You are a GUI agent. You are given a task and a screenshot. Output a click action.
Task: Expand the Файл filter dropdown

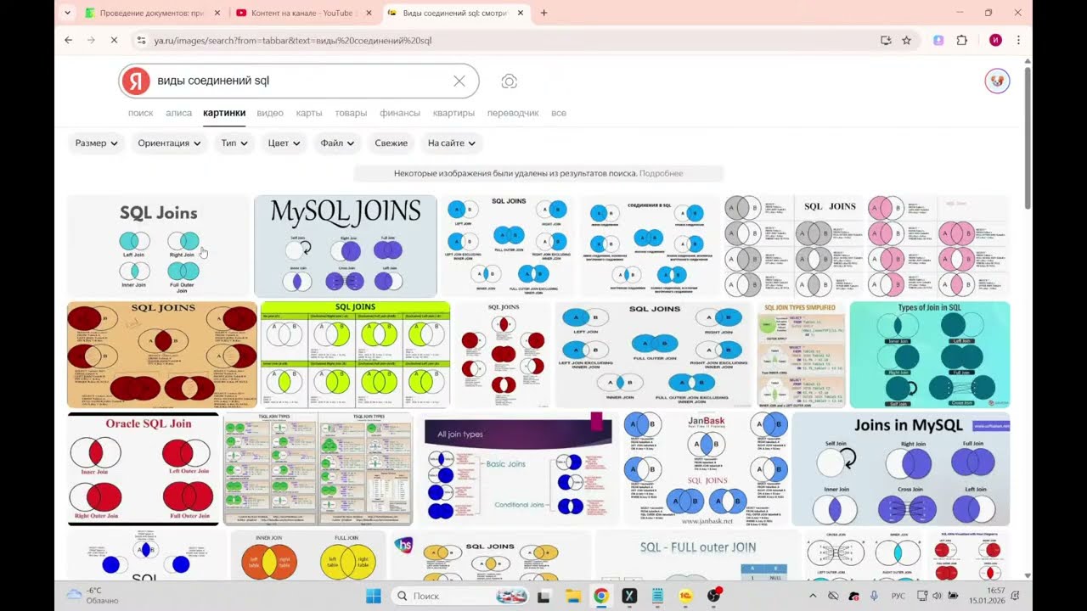[x=337, y=143]
